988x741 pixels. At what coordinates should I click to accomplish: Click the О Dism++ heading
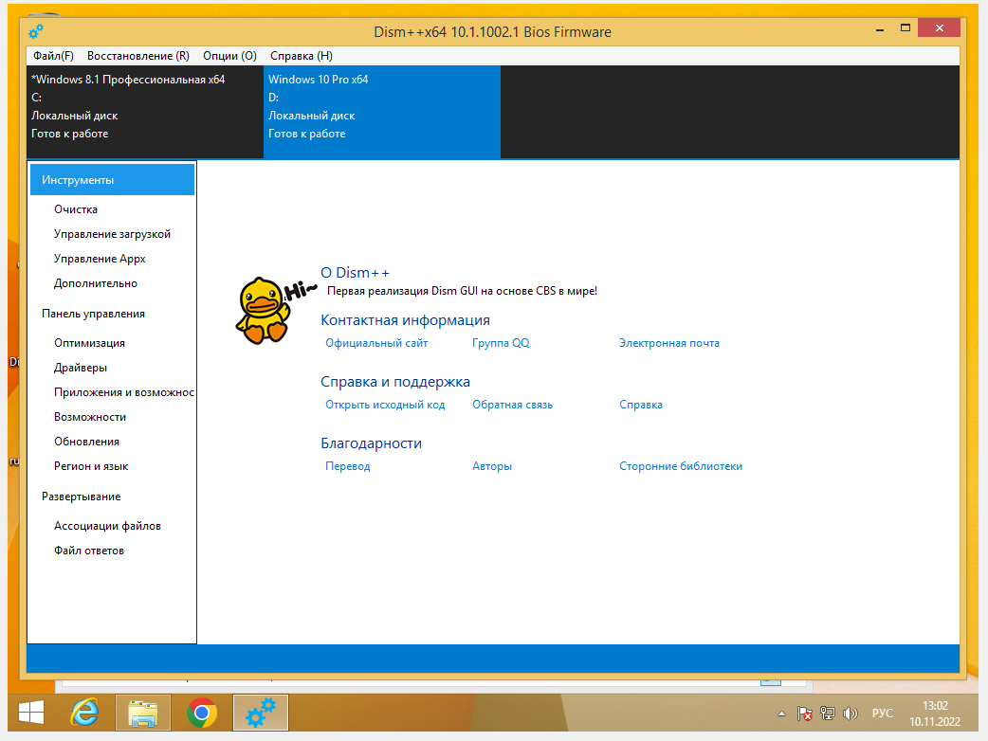355,273
